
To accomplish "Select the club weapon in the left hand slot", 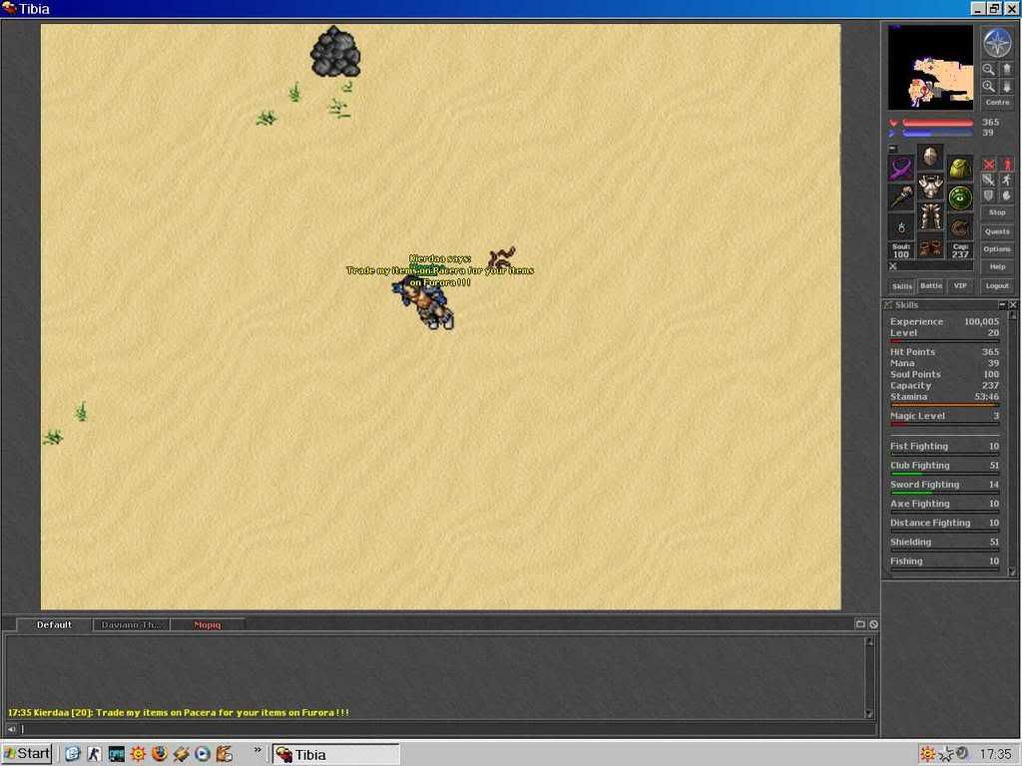I will [x=901, y=197].
